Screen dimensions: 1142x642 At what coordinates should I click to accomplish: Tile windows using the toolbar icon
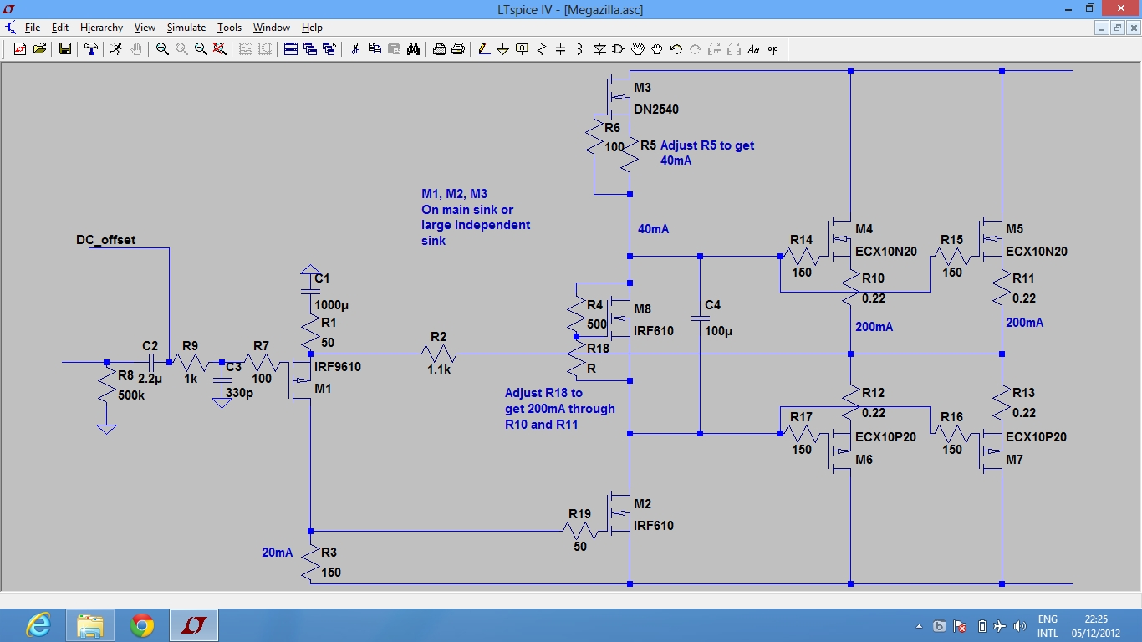coord(291,49)
